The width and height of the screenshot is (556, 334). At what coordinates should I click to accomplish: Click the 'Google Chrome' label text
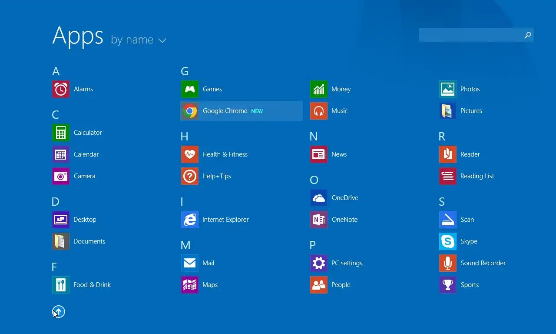pyautogui.click(x=225, y=111)
